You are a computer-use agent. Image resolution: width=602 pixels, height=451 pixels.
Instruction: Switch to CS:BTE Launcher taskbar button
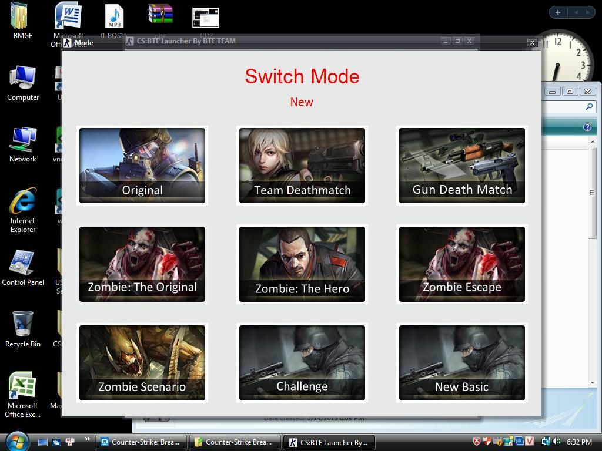[329, 442]
